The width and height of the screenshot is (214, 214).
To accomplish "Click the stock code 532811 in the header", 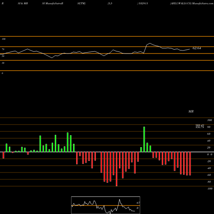I will click(143, 3).
